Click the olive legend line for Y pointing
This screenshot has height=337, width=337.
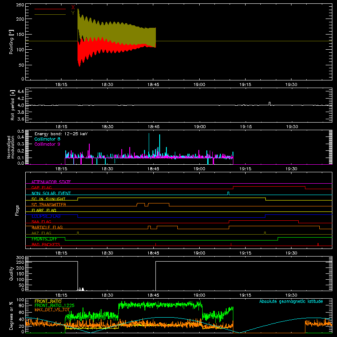tap(50, 14)
